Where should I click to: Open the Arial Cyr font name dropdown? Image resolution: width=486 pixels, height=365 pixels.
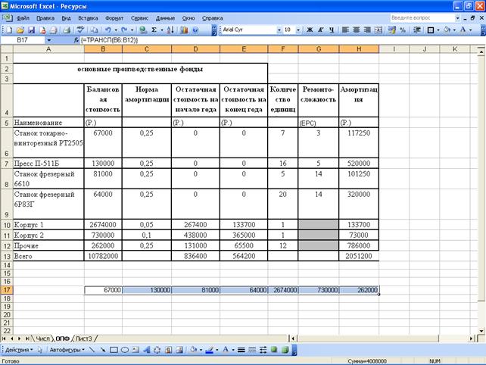pyautogui.click(x=279, y=30)
